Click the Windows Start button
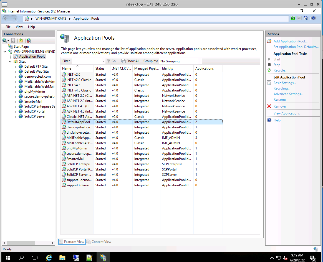 click(8, 258)
